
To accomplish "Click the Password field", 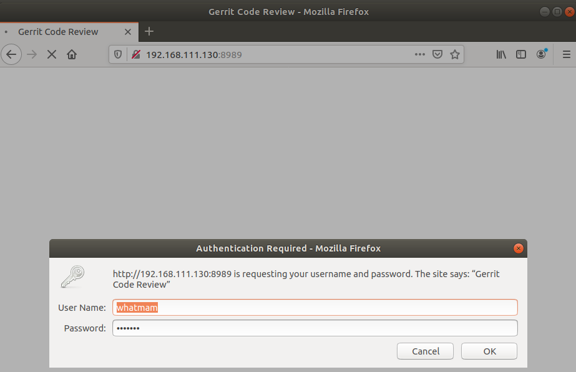I will tap(315, 328).
